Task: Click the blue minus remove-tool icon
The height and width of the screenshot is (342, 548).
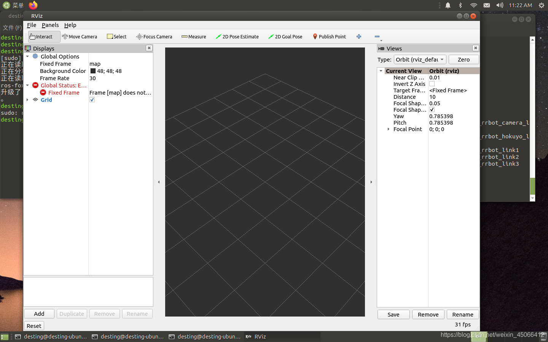Action: point(377,36)
